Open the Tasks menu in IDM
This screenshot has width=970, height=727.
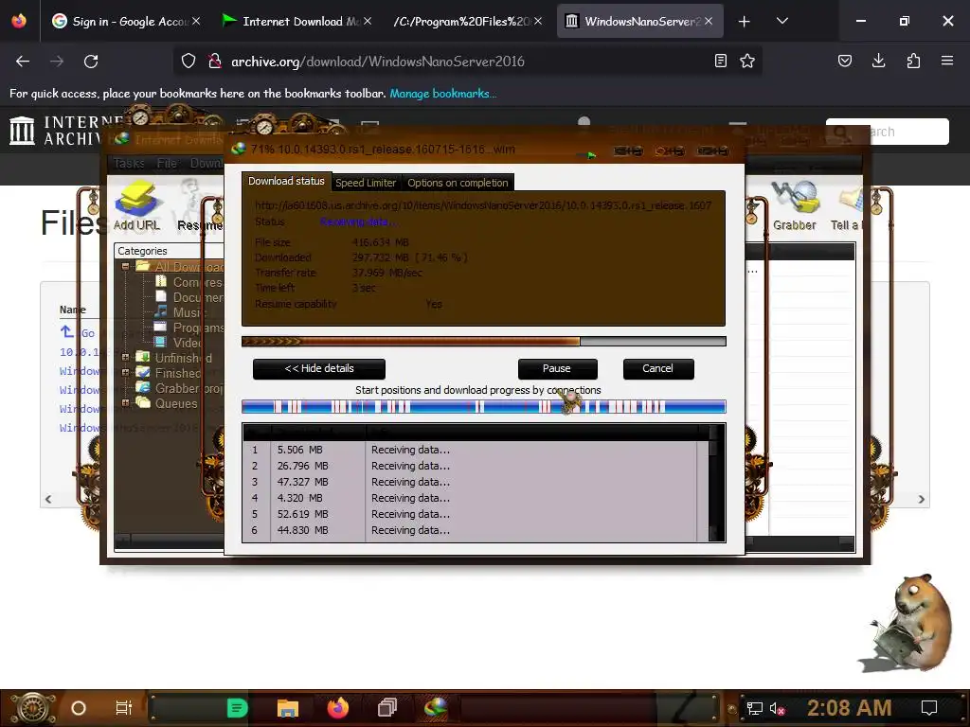click(x=129, y=163)
